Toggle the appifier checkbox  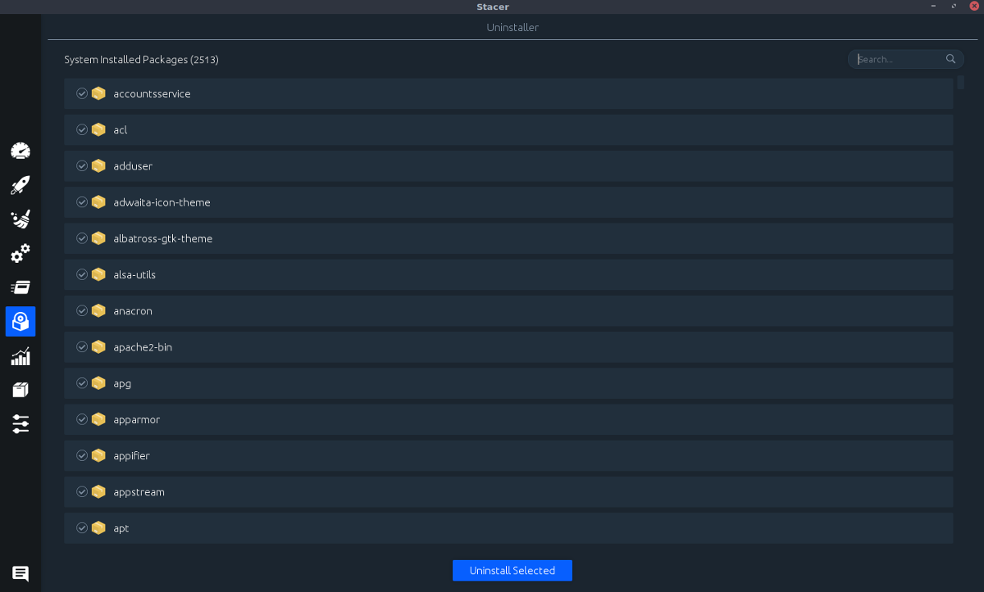(82, 455)
